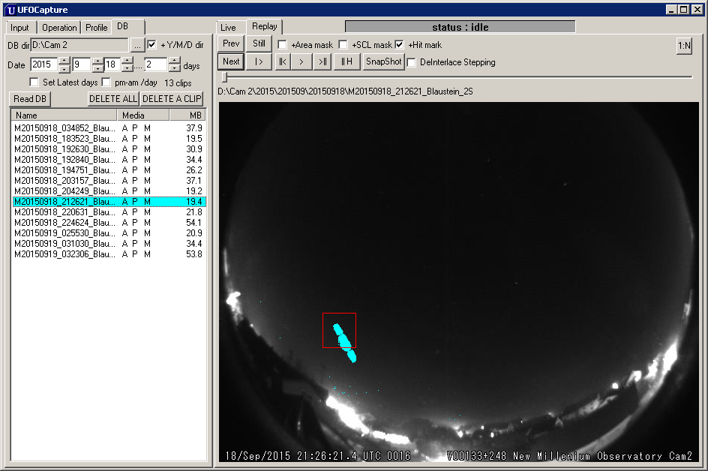Select clip M20150919_025530_Blau...
Viewport: 708px width, 471px height.
[109, 233]
